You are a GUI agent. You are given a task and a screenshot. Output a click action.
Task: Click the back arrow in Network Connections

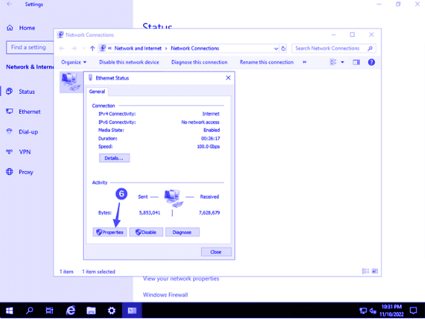click(62, 48)
